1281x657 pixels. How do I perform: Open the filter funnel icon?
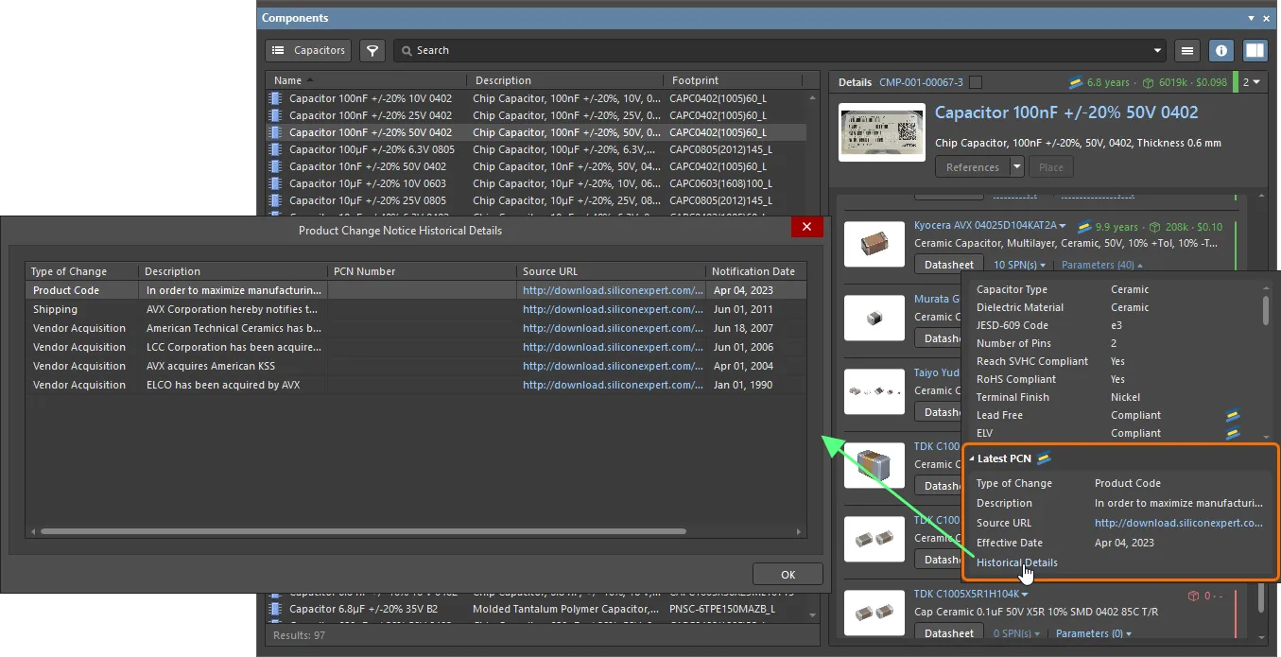pos(372,51)
